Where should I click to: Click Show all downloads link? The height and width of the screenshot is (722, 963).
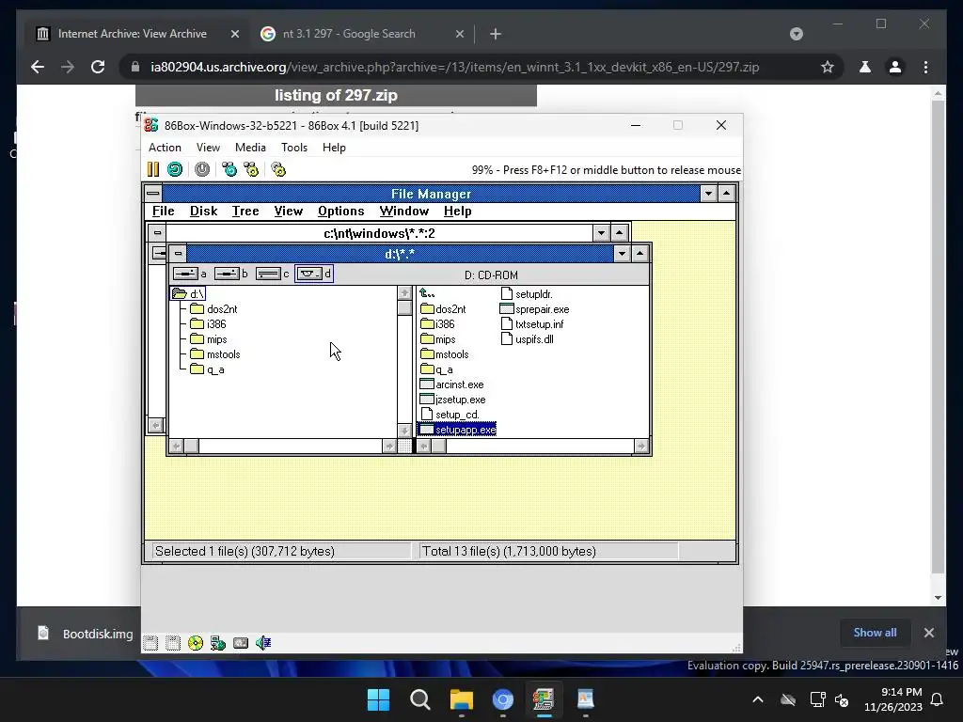pyautogui.click(x=875, y=633)
